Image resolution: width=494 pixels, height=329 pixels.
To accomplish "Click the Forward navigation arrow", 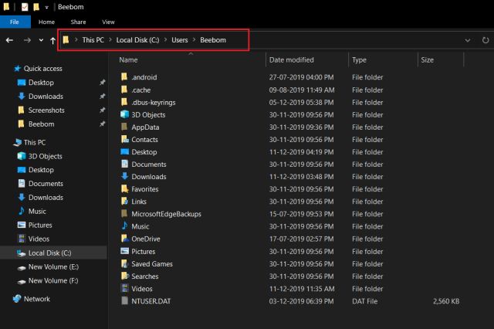I will [x=28, y=40].
